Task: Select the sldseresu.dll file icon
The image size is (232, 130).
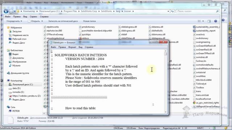Action: pyautogui.click(x=150, y=27)
